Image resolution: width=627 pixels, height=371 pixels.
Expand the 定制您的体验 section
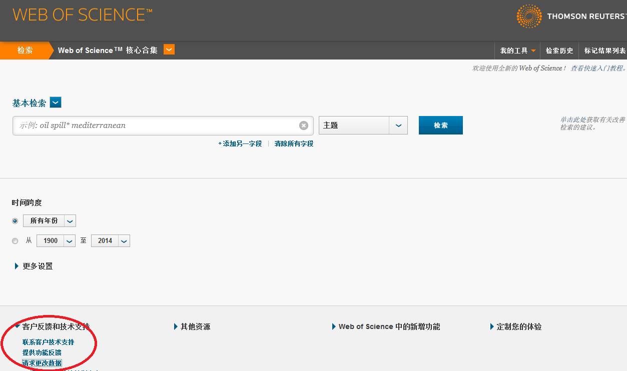coord(516,326)
